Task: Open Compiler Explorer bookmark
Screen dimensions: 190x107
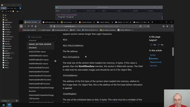Action: 45,30
